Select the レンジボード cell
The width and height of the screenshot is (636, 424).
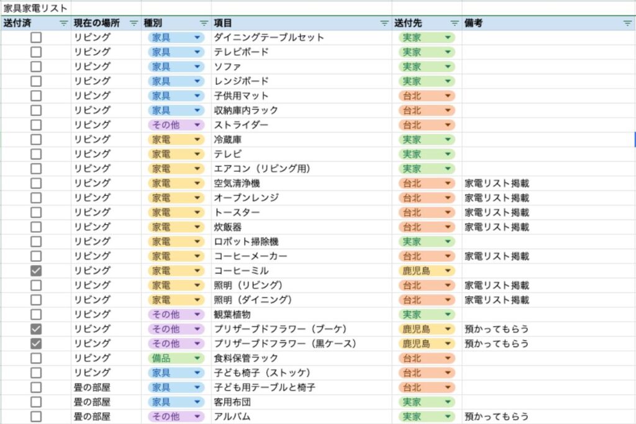(x=301, y=81)
